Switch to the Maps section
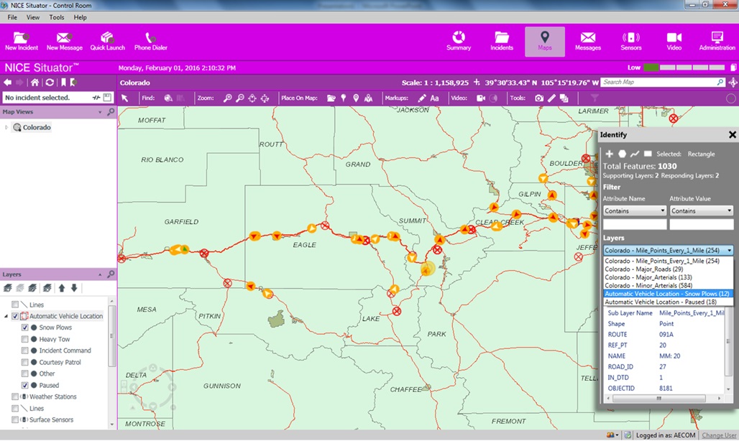Screen dimensions: 739x441 [x=545, y=42]
